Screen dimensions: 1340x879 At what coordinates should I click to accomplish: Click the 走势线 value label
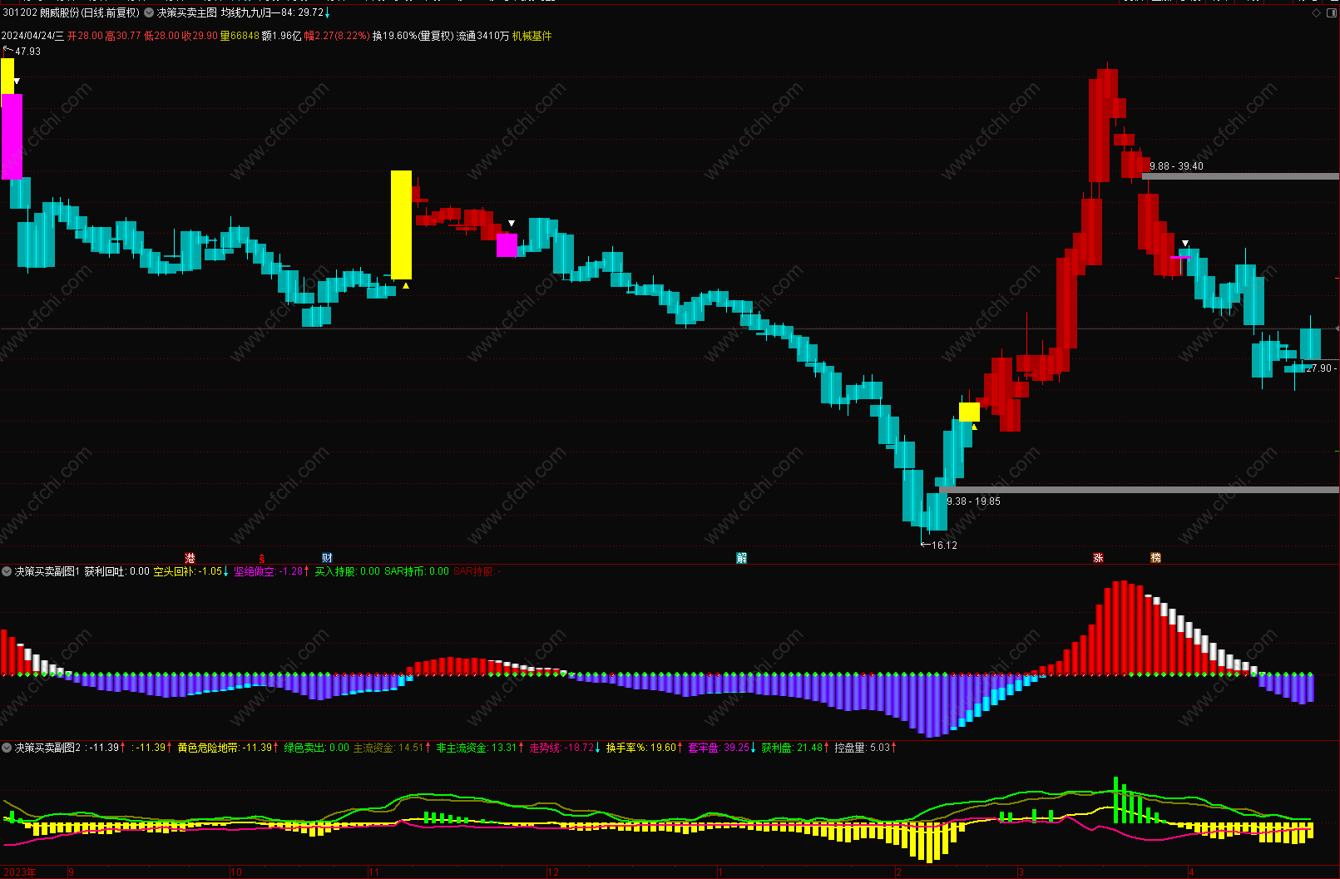point(566,748)
